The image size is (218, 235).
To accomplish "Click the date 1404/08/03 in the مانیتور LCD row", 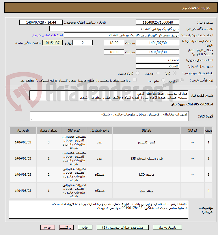I will [23, 175].
